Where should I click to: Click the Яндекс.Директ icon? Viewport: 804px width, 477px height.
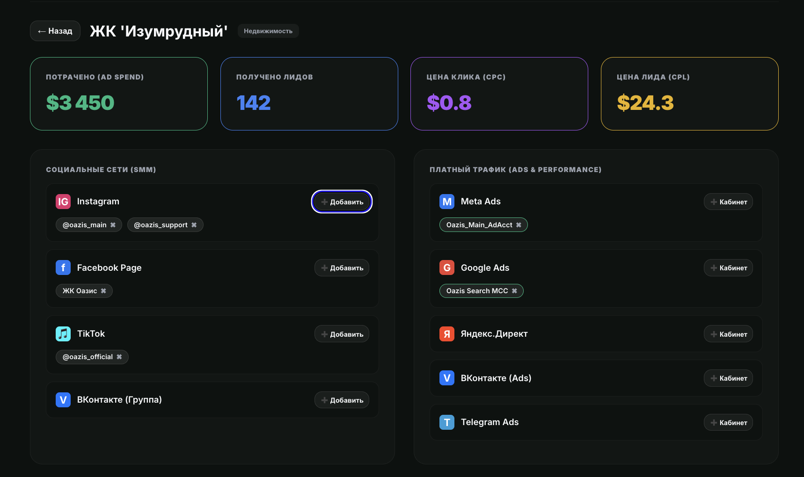(447, 334)
